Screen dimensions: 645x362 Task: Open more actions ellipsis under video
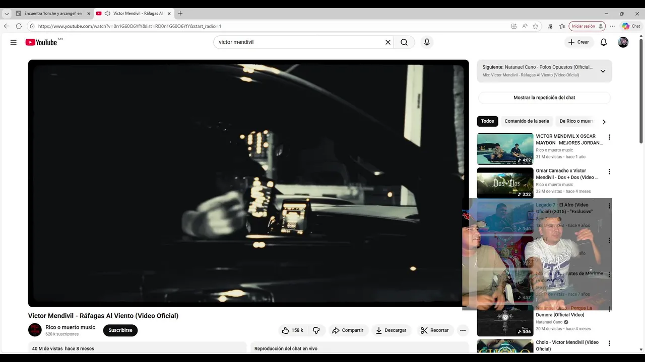463,330
